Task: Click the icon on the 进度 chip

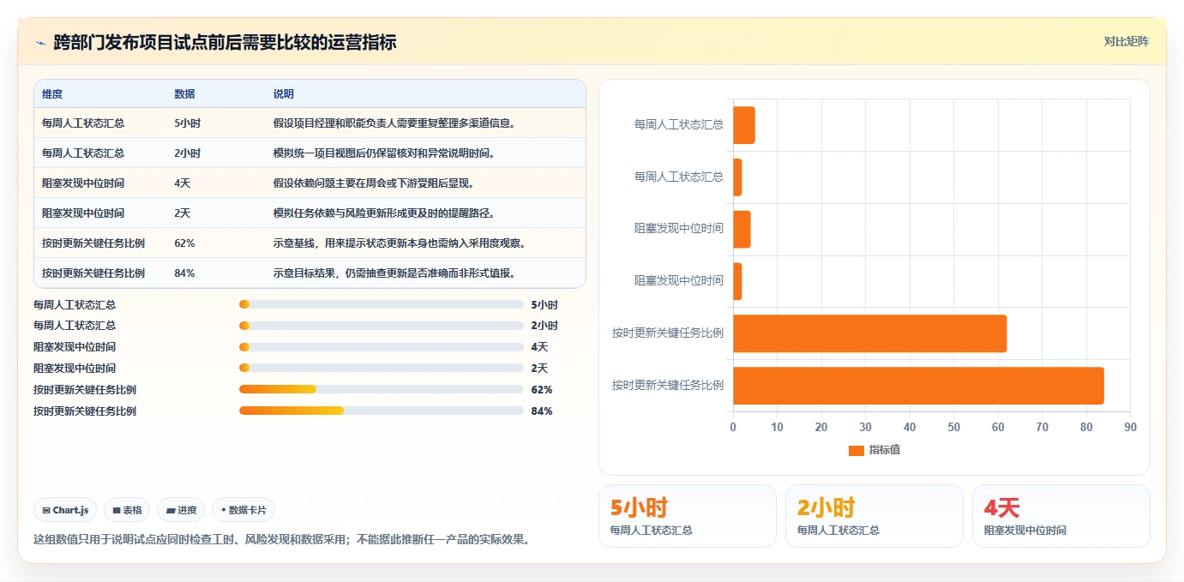Action: coord(171,510)
